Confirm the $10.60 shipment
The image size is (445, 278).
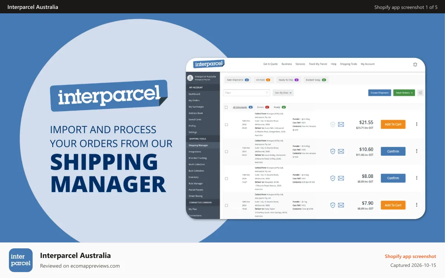(x=393, y=151)
